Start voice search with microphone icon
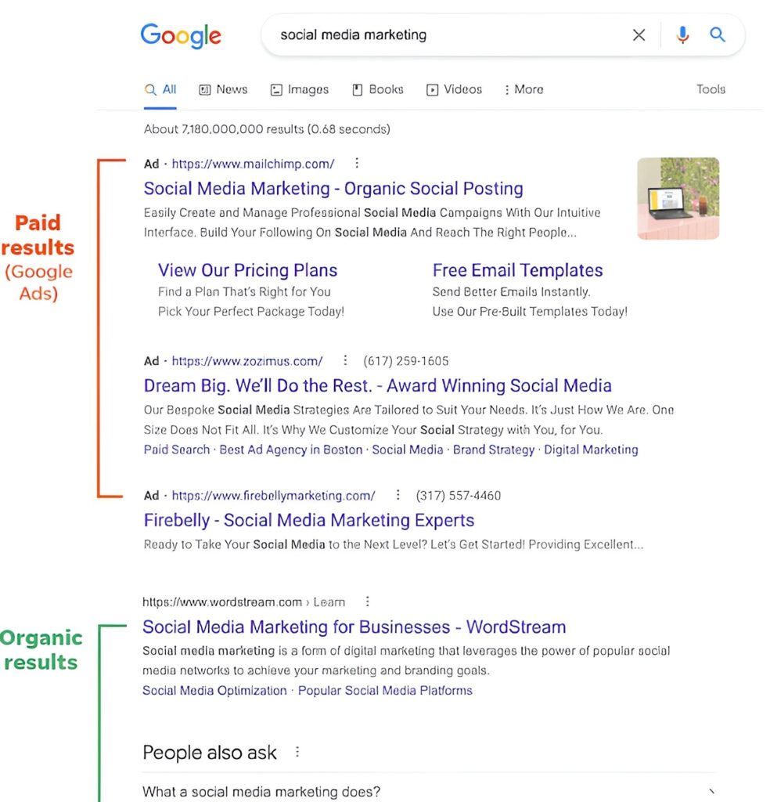 click(682, 35)
